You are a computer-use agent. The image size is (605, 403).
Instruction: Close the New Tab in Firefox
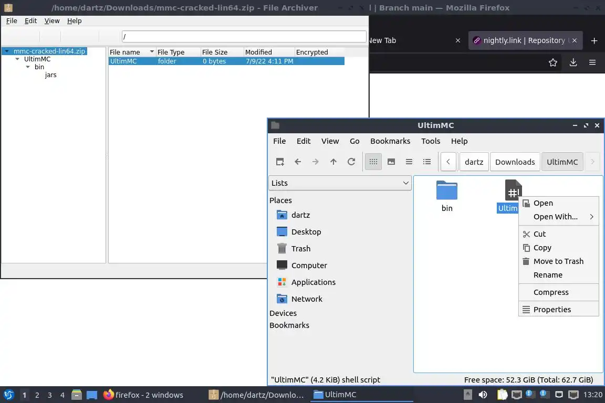(x=457, y=40)
